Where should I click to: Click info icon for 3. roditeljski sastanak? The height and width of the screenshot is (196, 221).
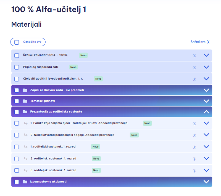[x=194, y=171]
